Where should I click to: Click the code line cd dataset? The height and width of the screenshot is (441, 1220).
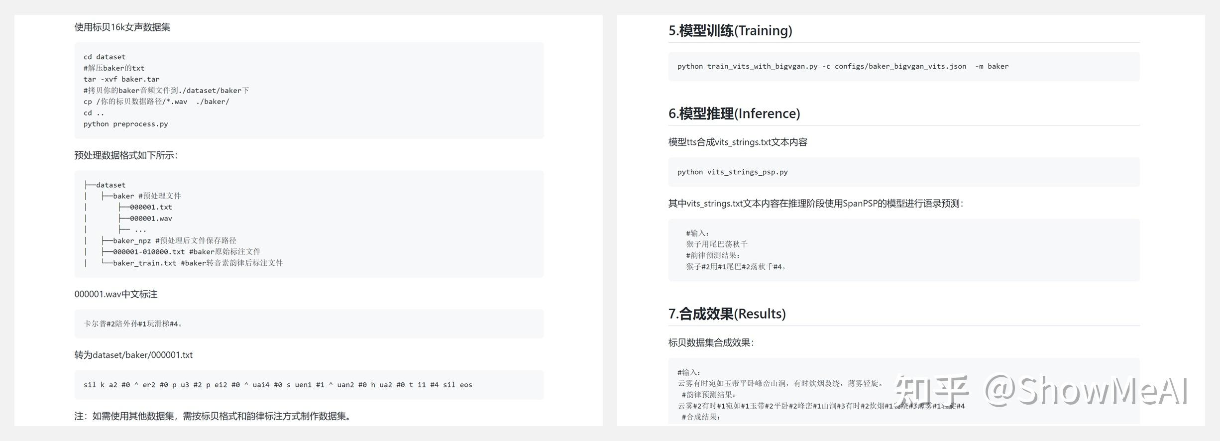pyautogui.click(x=105, y=57)
